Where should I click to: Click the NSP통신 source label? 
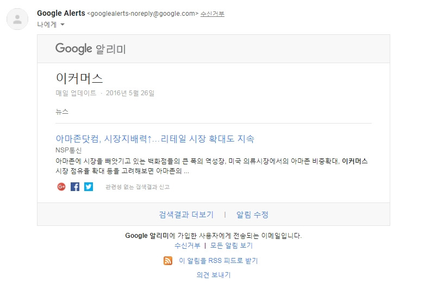point(68,150)
